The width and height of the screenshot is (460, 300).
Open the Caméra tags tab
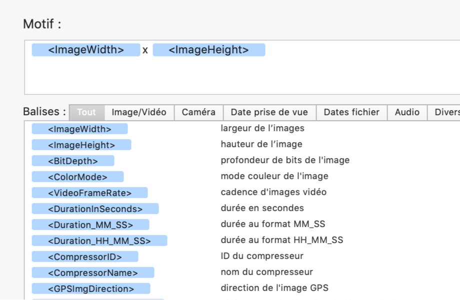[x=198, y=112]
